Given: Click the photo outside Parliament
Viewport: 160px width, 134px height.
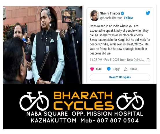Looking at the screenshot, I should tap(43, 45).
